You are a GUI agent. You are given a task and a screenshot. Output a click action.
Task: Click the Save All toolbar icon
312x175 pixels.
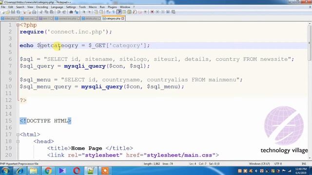click(x=19, y=12)
